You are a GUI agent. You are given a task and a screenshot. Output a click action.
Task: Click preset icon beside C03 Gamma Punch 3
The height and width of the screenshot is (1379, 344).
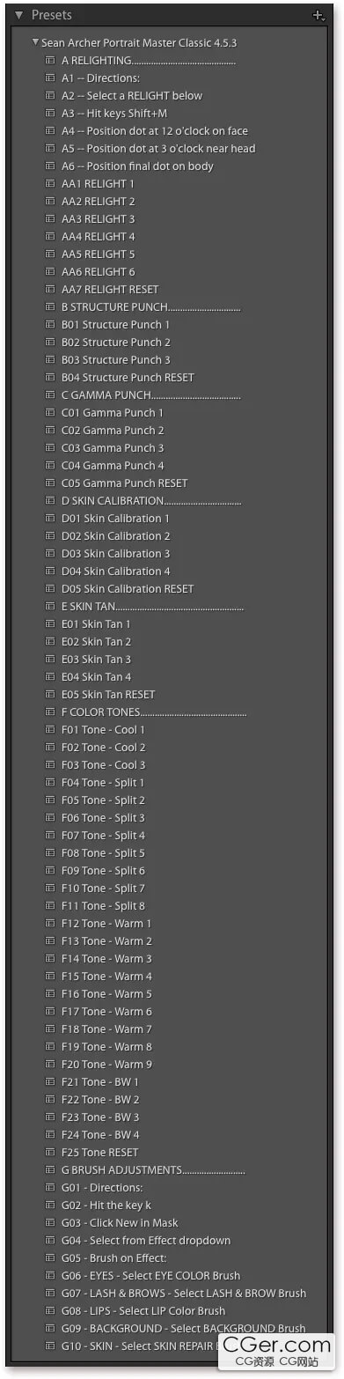point(50,447)
